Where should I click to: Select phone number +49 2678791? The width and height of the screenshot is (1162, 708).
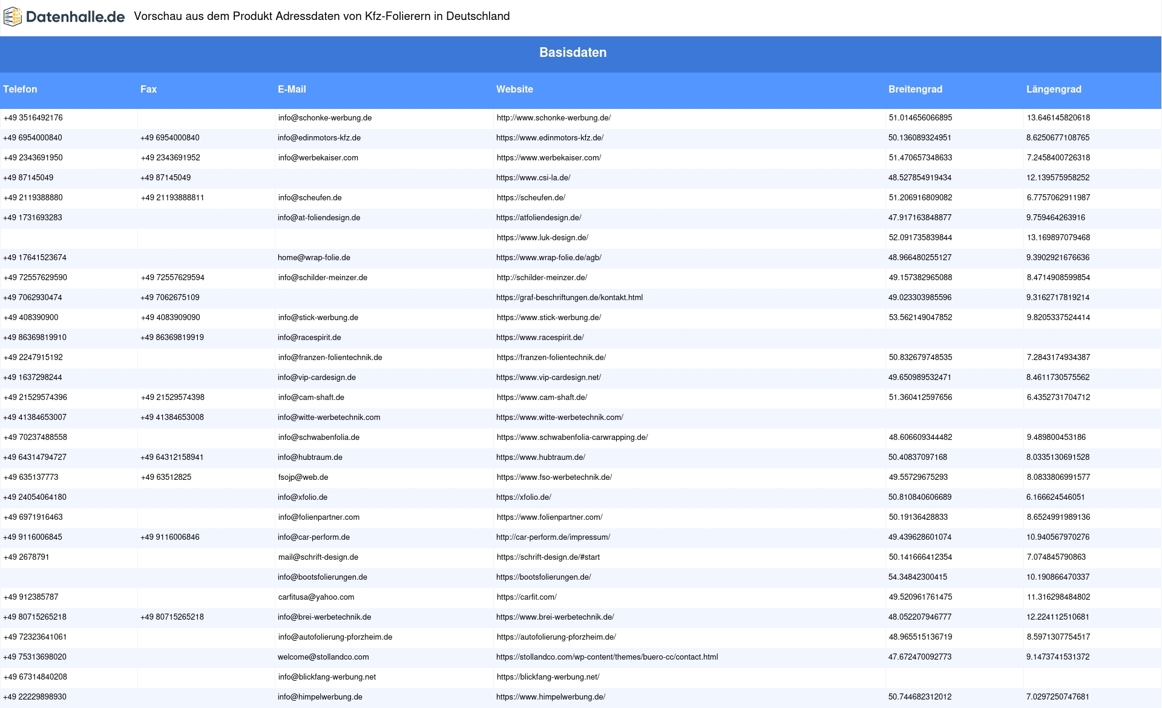27,557
